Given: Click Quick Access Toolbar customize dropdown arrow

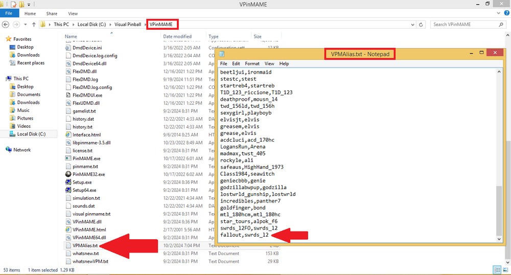Looking at the screenshot, I should click(29, 5).
